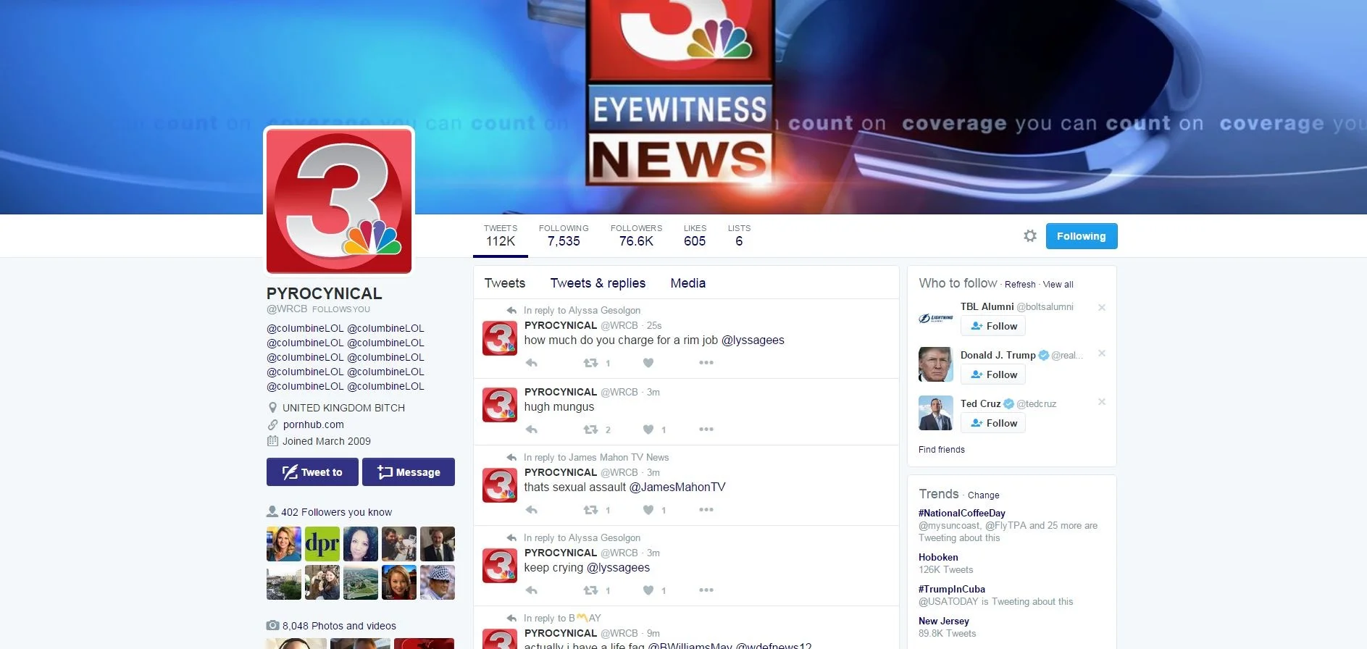Like the rim job tweet
The width and height of the screenshot is (1367, 649).
648,363
